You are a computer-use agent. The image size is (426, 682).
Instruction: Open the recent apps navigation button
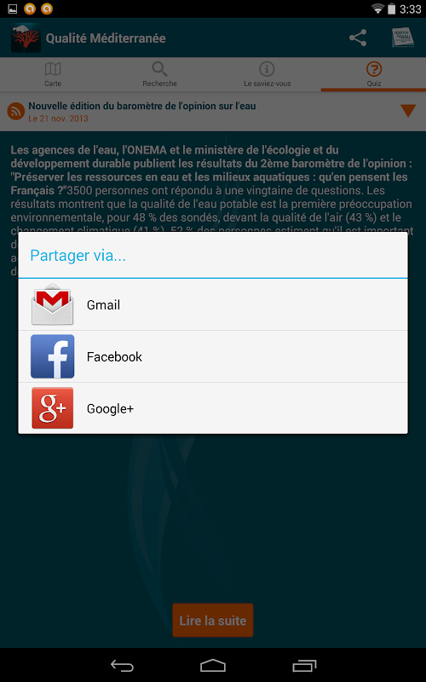304,666
